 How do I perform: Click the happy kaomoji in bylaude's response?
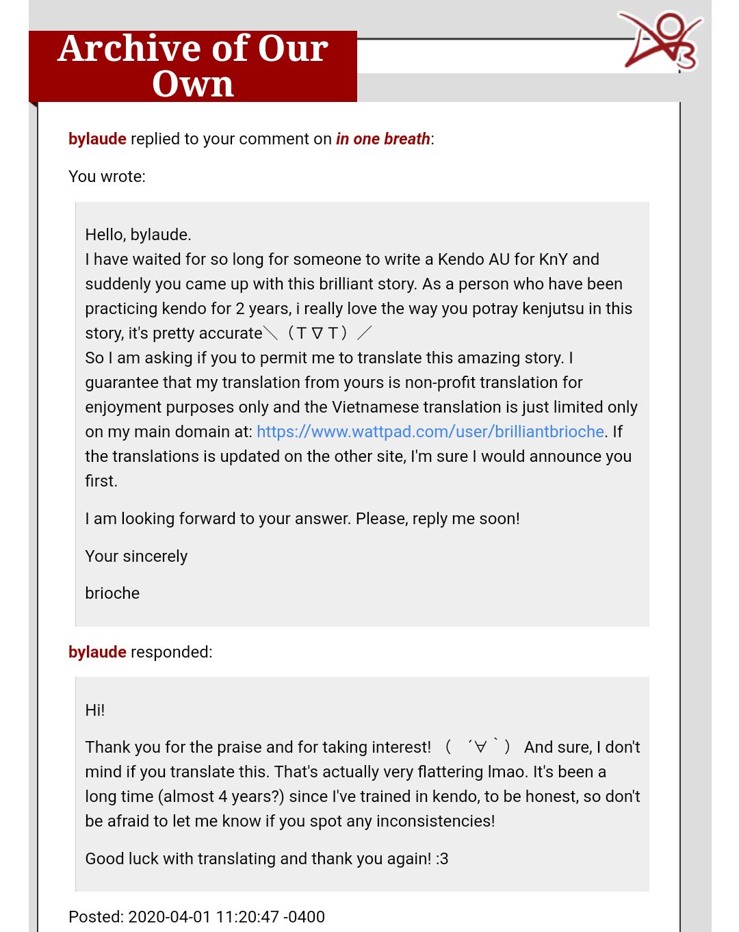[x=478, y=747]
